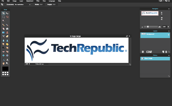Open the Image menu
172x106 pixels.
click(x=15, y=1)
